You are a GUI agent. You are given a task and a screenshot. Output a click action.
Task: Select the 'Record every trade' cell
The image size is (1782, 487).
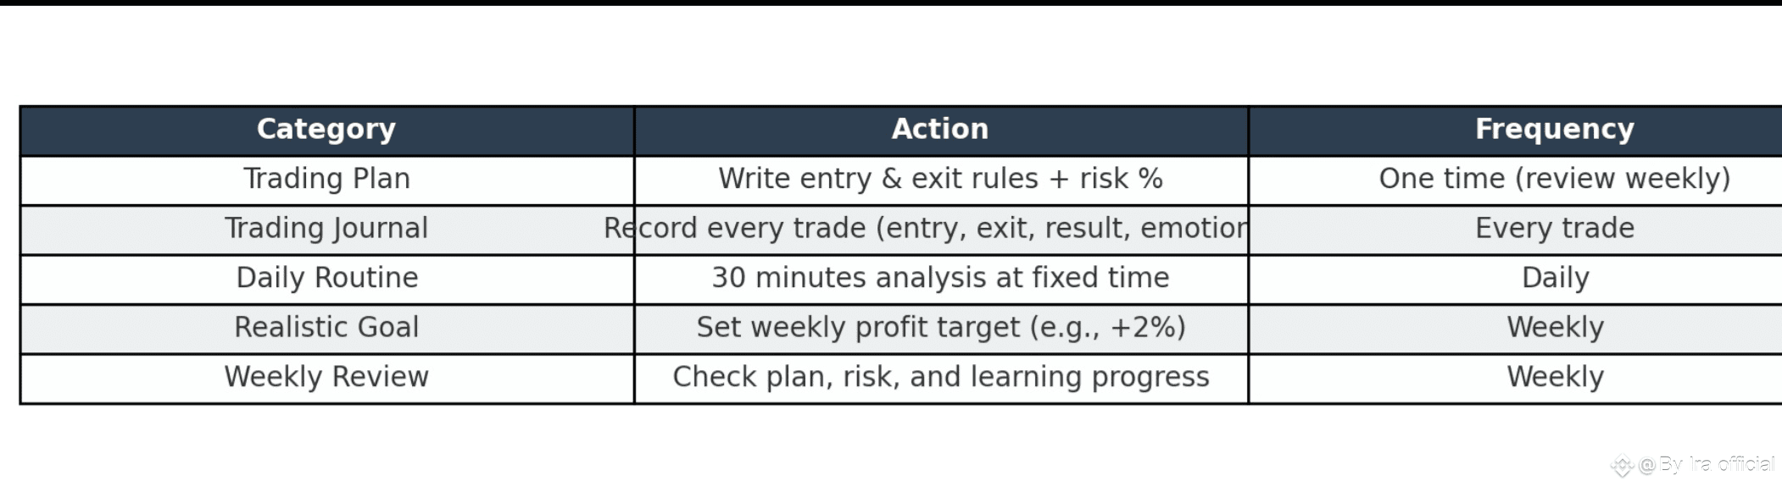(x=941, y=230)
